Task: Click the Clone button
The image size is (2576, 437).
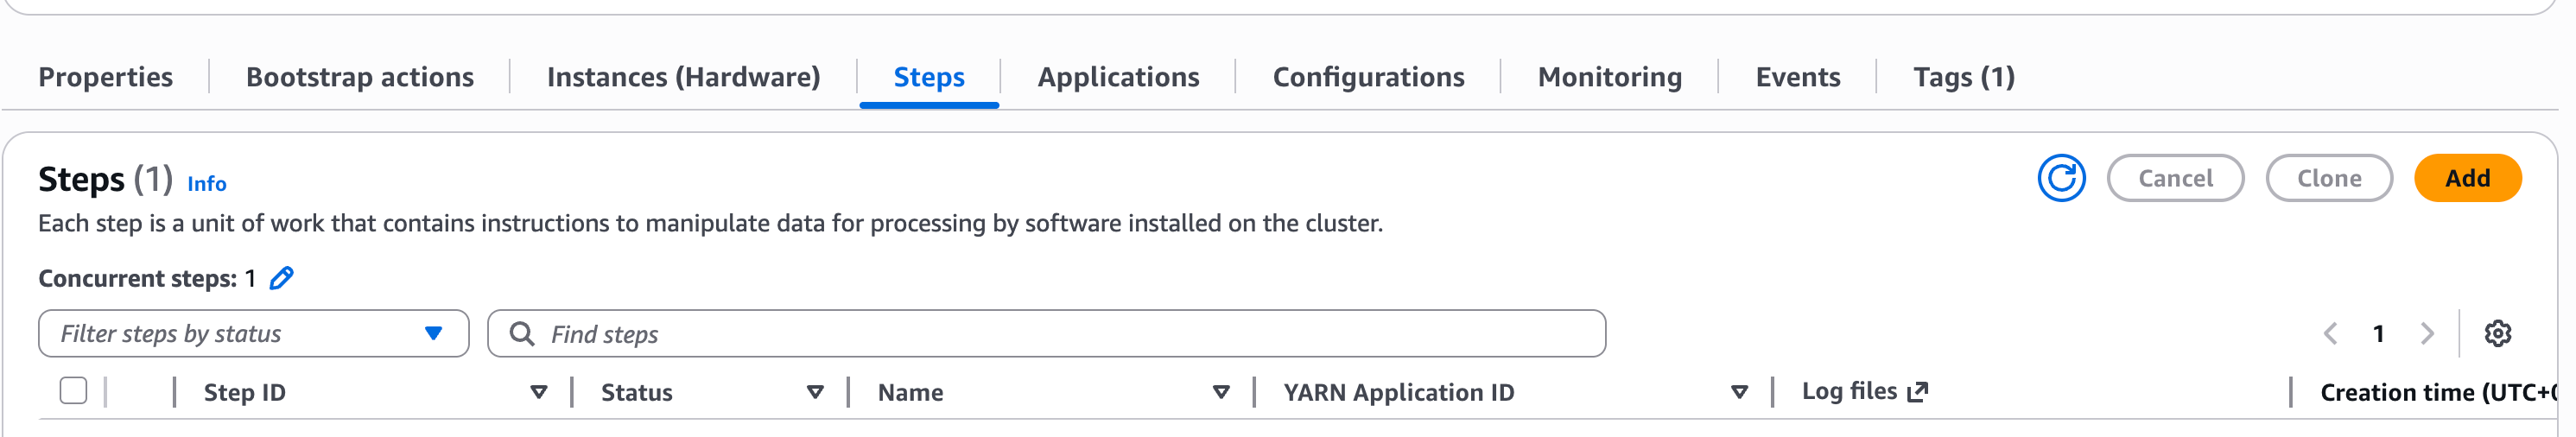Action: (x=2328, y=178)
